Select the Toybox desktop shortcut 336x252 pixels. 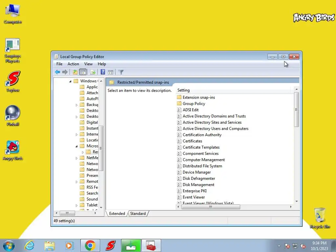(13, 81)
